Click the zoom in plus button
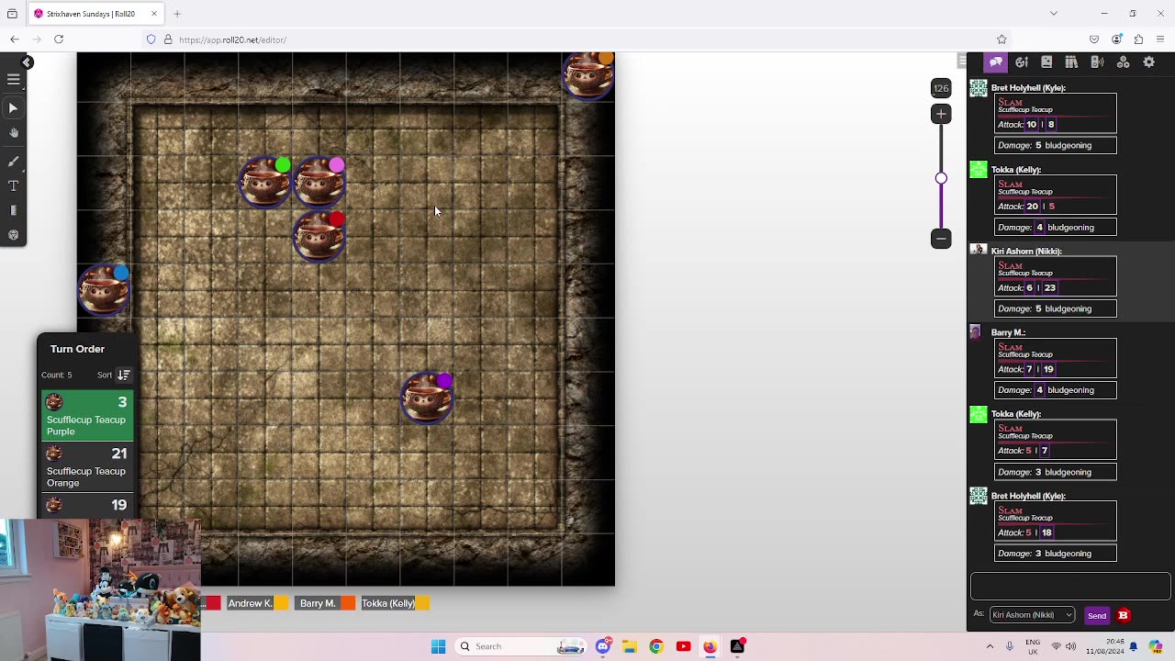The height and width of the screenshot is (661, 1175). [941, 114]
